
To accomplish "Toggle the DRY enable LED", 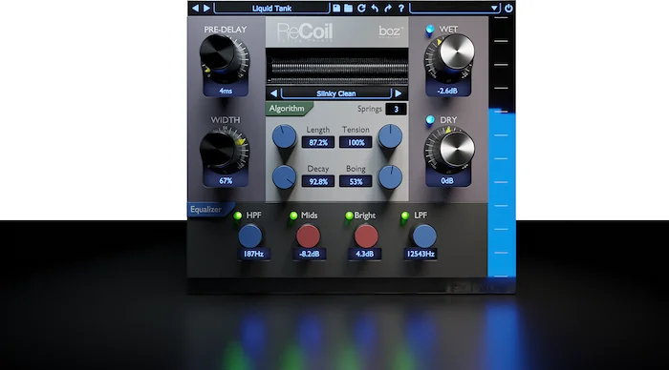I will click(430, 119).
